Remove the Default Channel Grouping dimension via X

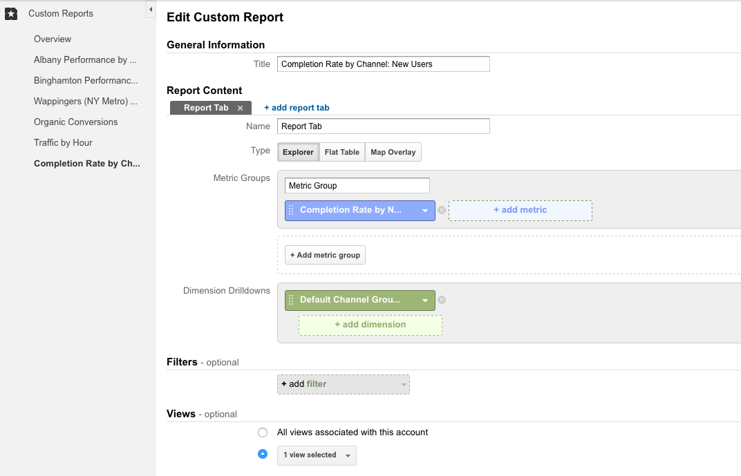tap(442, 300)
